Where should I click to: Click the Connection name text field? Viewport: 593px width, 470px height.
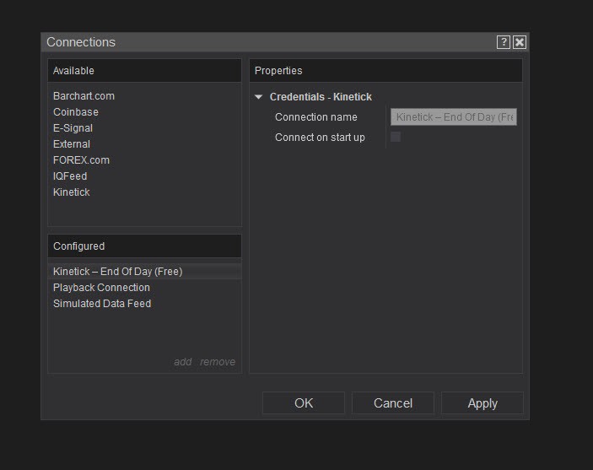454,117
